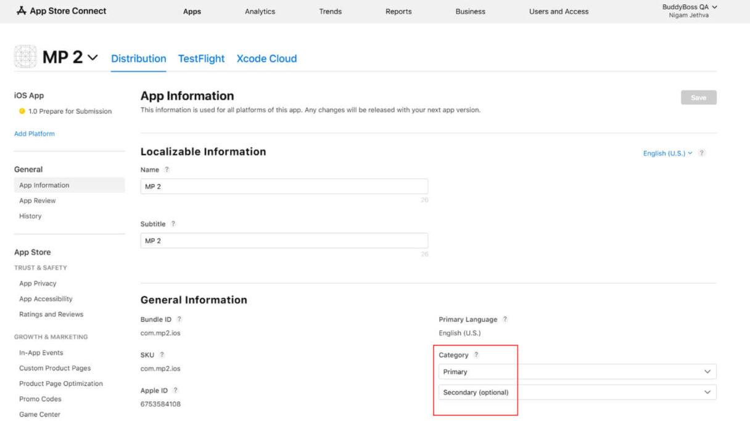750x421 pixels.
Task: Click the App Store Connect logo
Action: (x=61, y=10)
